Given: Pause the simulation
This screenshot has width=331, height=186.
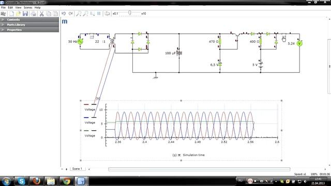Looking at the screenshot, I should (x=99, y=13).
